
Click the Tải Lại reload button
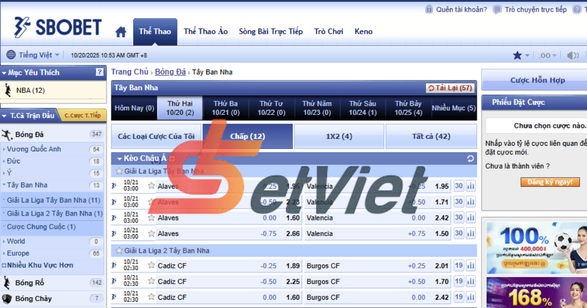pyautogui.click(x=450, y=88)
